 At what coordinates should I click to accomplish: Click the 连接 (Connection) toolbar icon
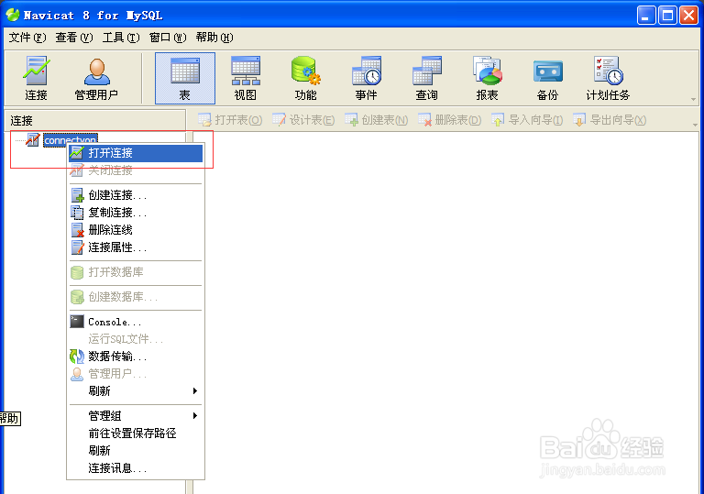click(x=36, y=79)
